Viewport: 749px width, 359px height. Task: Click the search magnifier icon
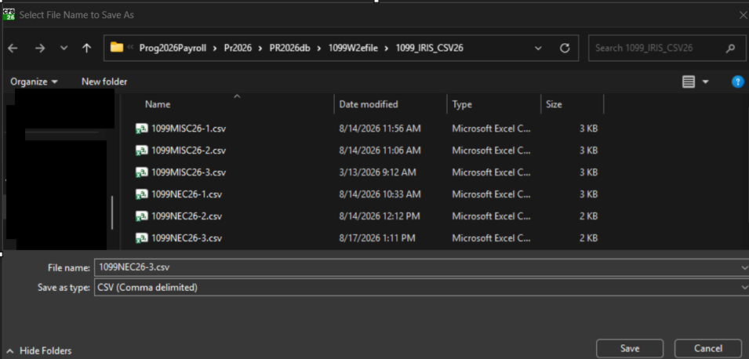point(730,49)
